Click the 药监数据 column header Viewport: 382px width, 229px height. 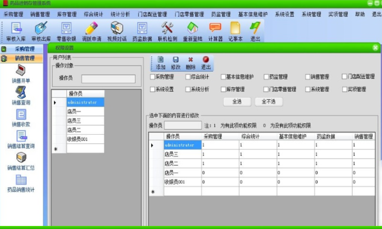(x=333, y=136)
